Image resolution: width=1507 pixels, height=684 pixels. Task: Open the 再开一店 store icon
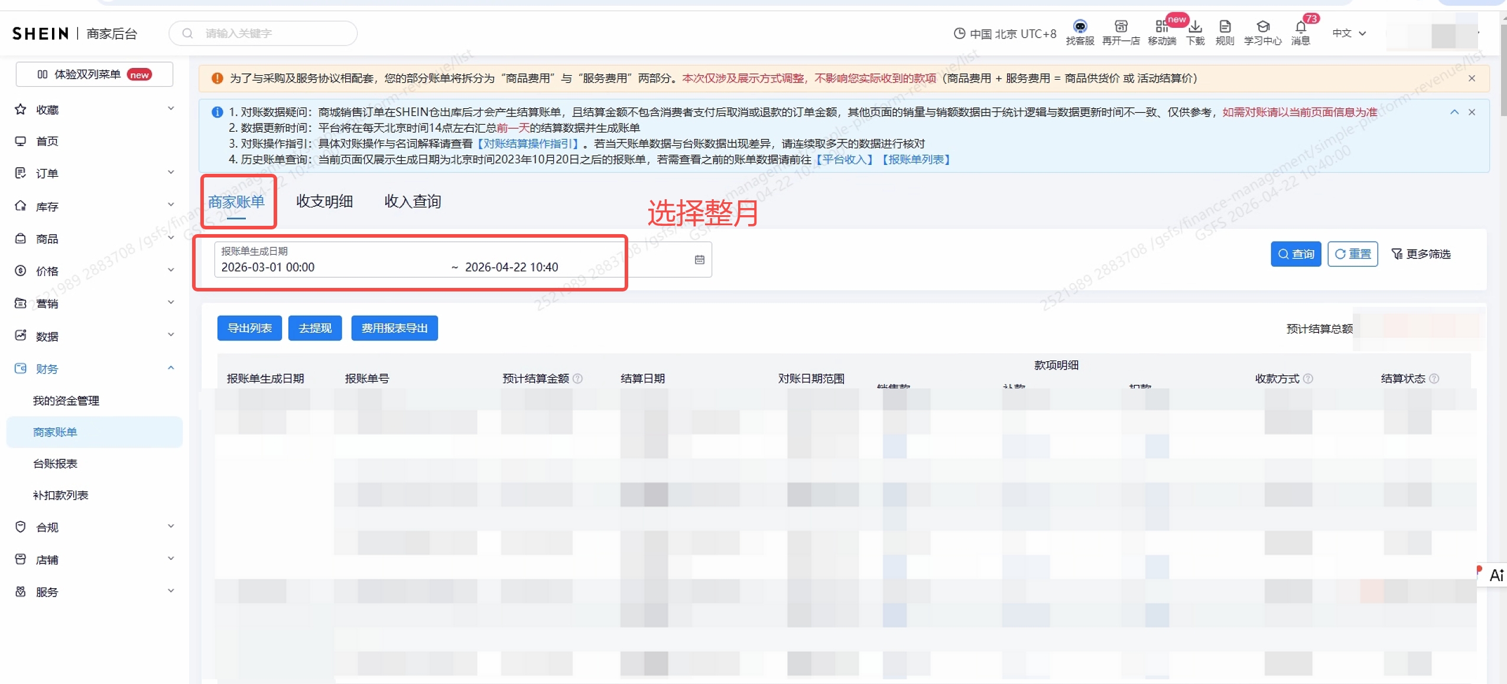pos(1120,27)
